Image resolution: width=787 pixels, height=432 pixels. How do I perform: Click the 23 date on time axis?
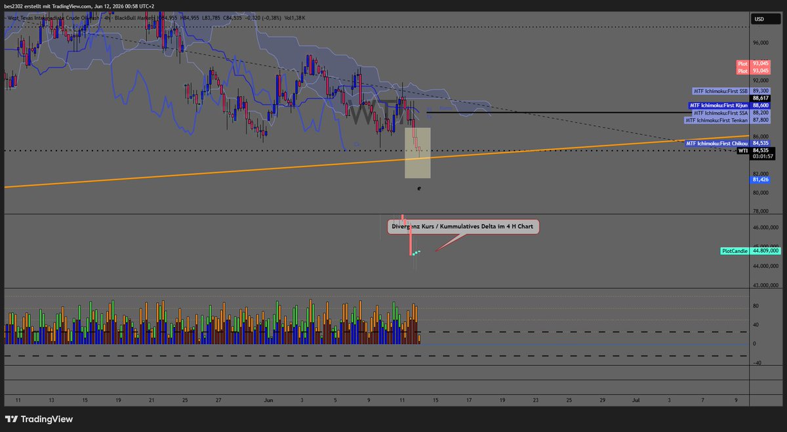pyautogui.click(x=536, y=399)
